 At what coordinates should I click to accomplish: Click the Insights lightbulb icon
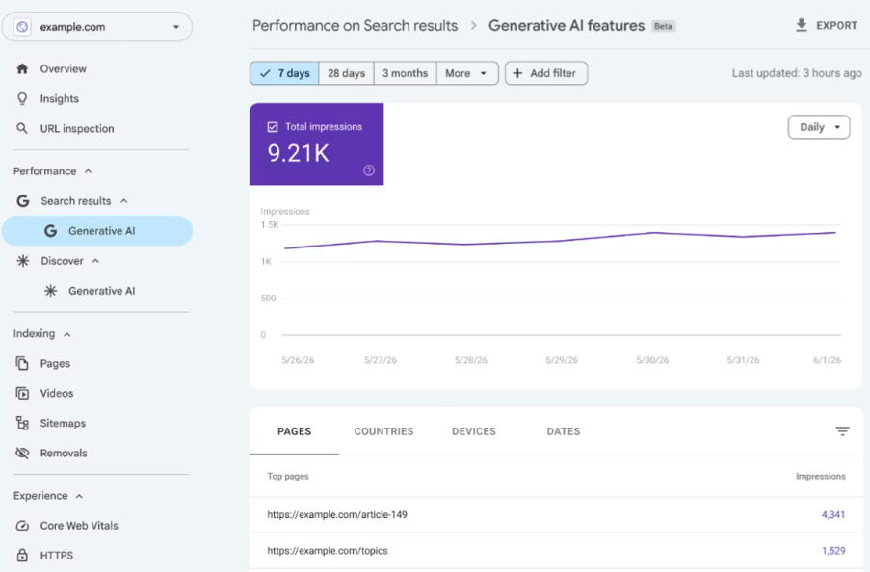(22, 99)
